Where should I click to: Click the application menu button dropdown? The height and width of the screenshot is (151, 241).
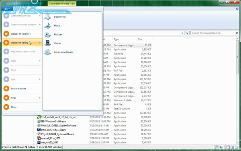tap(7, 9)
